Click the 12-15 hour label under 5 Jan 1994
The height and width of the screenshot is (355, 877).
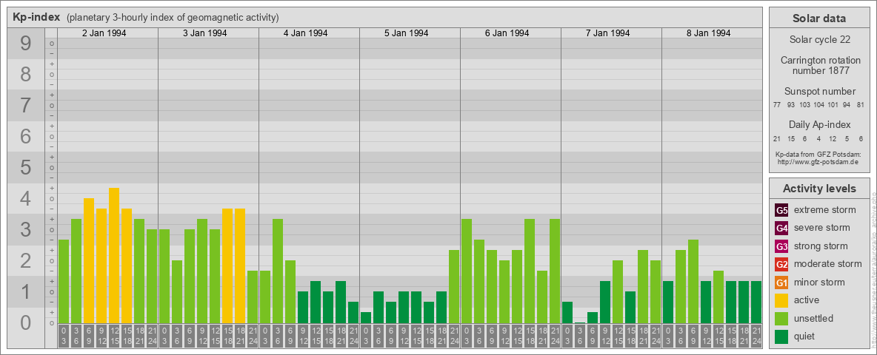click(416, 336)
